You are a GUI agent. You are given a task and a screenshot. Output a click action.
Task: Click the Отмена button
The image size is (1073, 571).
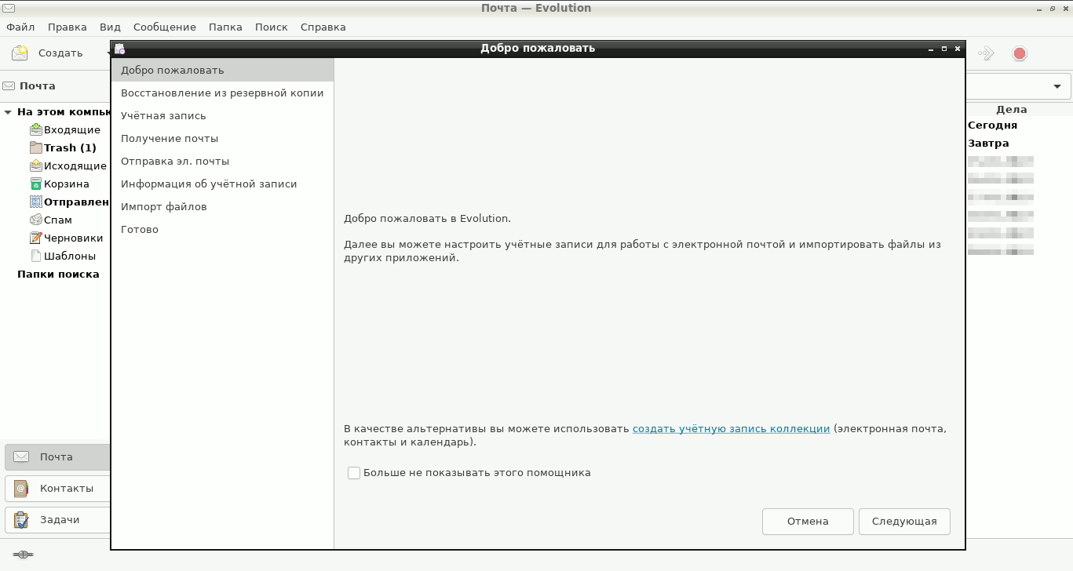pos(808,522)
